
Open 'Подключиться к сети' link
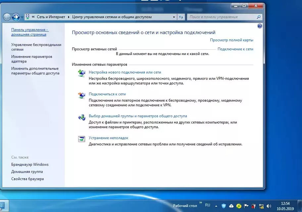[107, 94]
